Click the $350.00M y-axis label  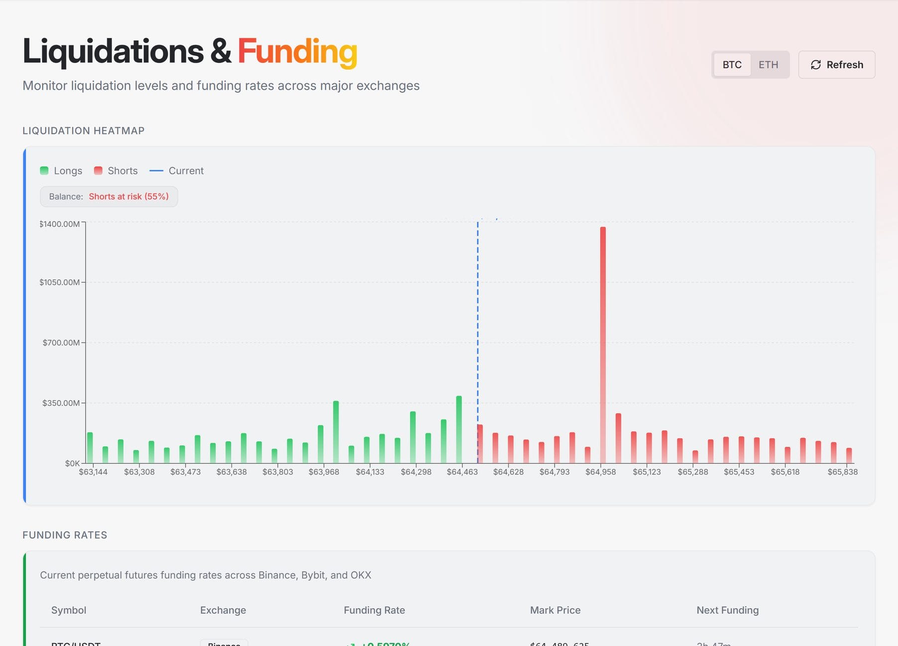(x=61, y=403)
